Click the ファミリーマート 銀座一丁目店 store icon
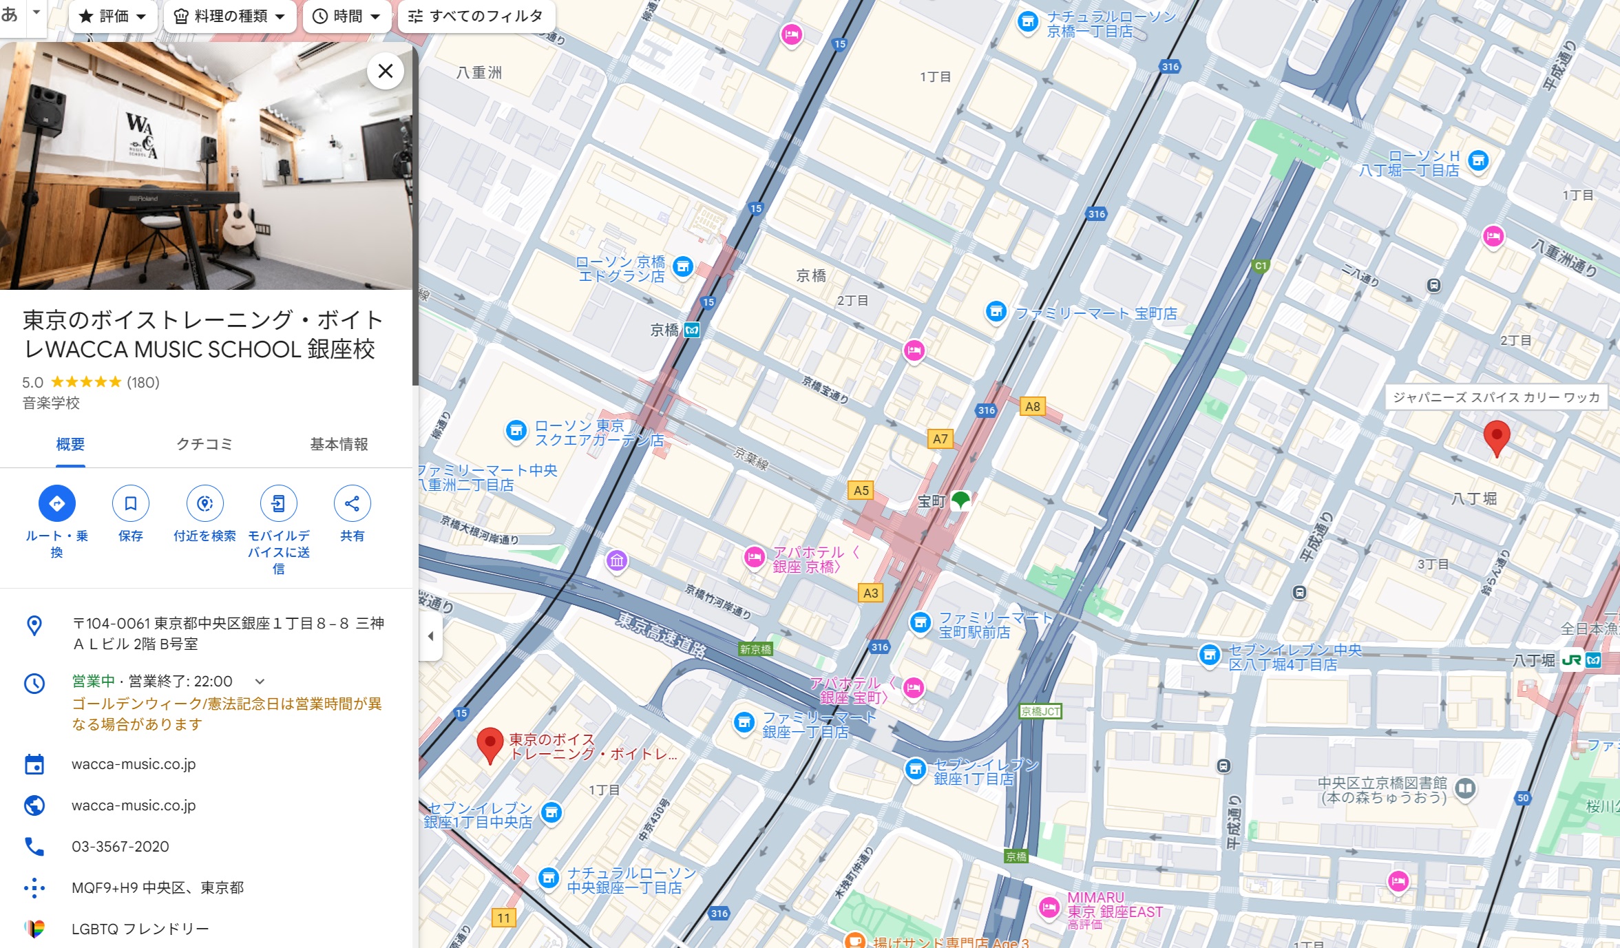The image size is (1620, 948). [x=744, y=722]
